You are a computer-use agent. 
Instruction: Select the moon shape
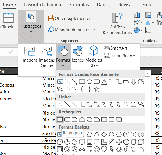pos(126,149)
